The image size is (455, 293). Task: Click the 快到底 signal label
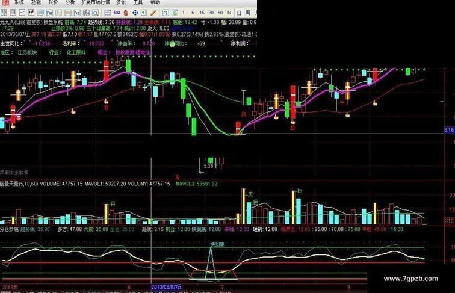point(218,244)
